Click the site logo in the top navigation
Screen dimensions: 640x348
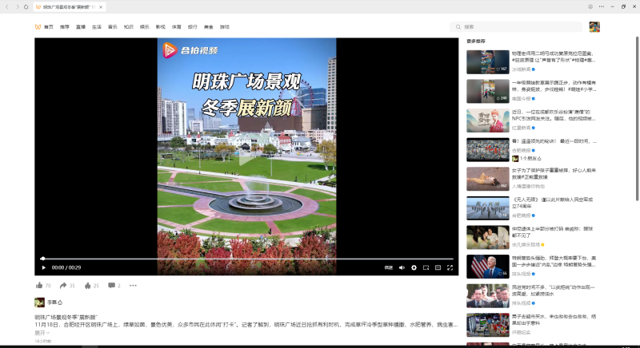point(38,26)
